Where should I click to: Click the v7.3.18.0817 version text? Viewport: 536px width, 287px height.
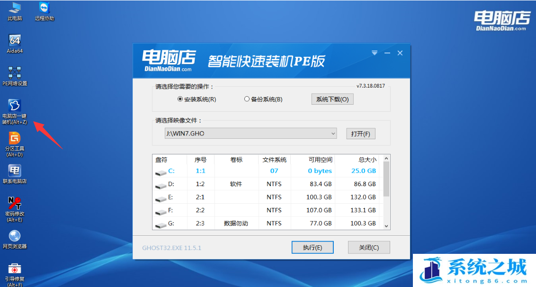[371, 86]
